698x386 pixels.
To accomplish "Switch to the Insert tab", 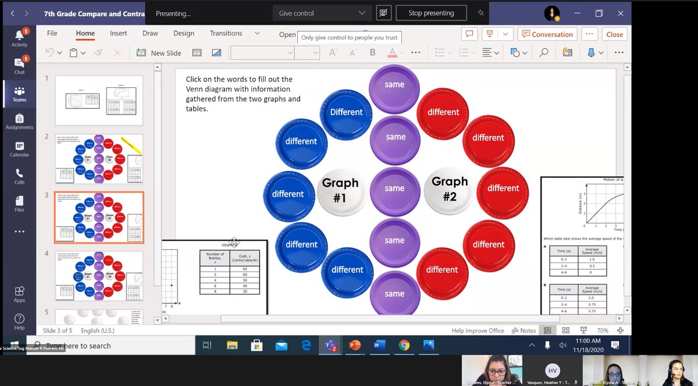I will [x=118, y=34].
